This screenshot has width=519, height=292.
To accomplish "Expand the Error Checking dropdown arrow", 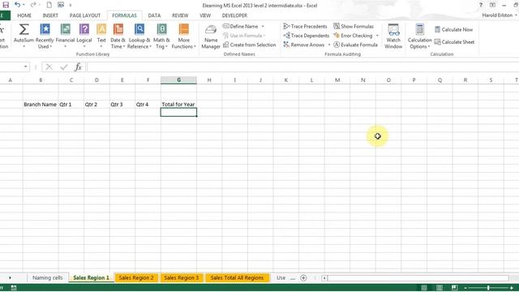I will tap(377, 36).
